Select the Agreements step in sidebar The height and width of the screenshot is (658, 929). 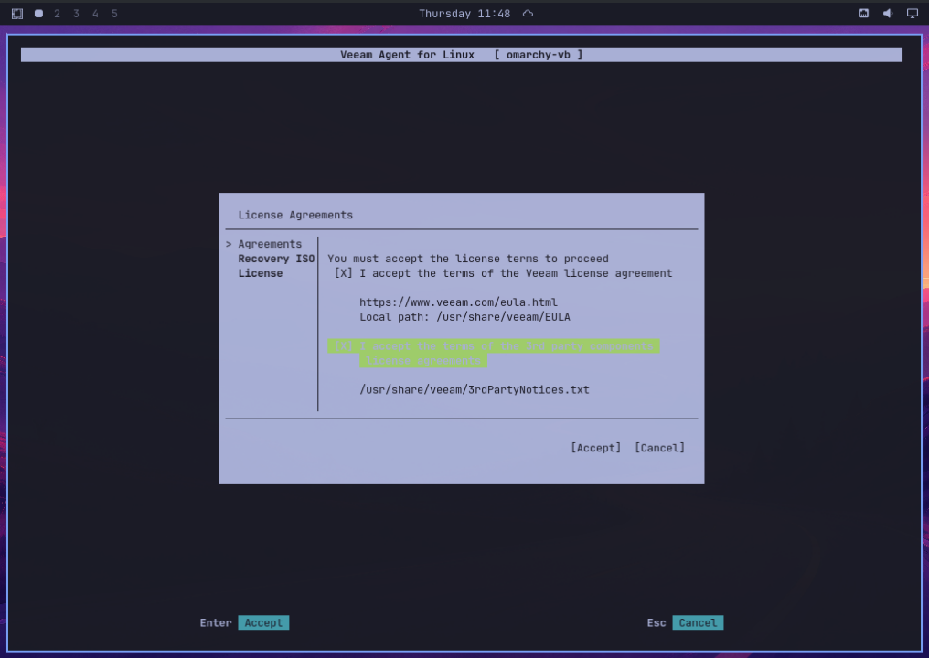click(270, 244)
